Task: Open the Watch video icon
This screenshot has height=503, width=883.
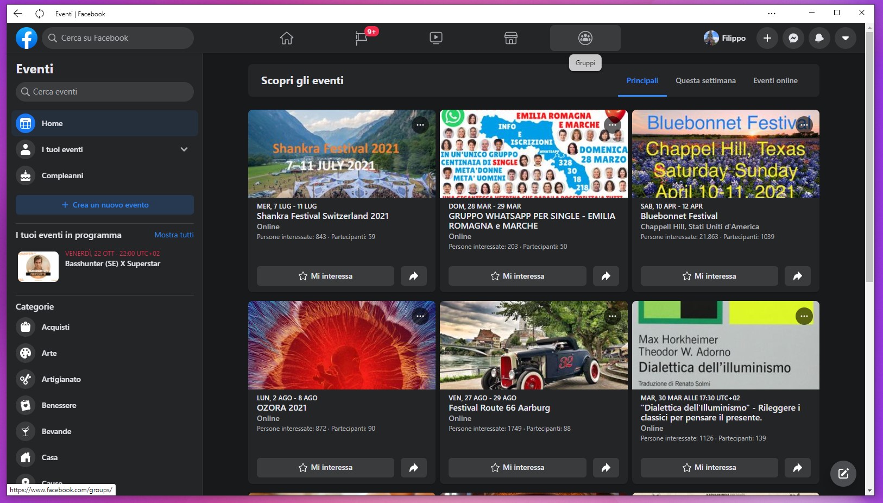Action: 436,38
